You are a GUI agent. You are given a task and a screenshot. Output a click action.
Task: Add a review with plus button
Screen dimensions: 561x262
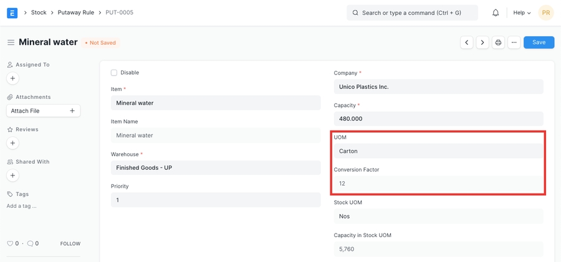[x=12, y=143]
